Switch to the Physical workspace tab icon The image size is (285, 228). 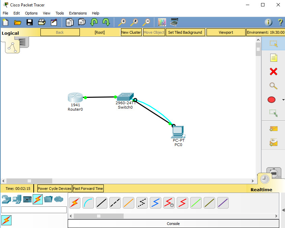point(23,42)
